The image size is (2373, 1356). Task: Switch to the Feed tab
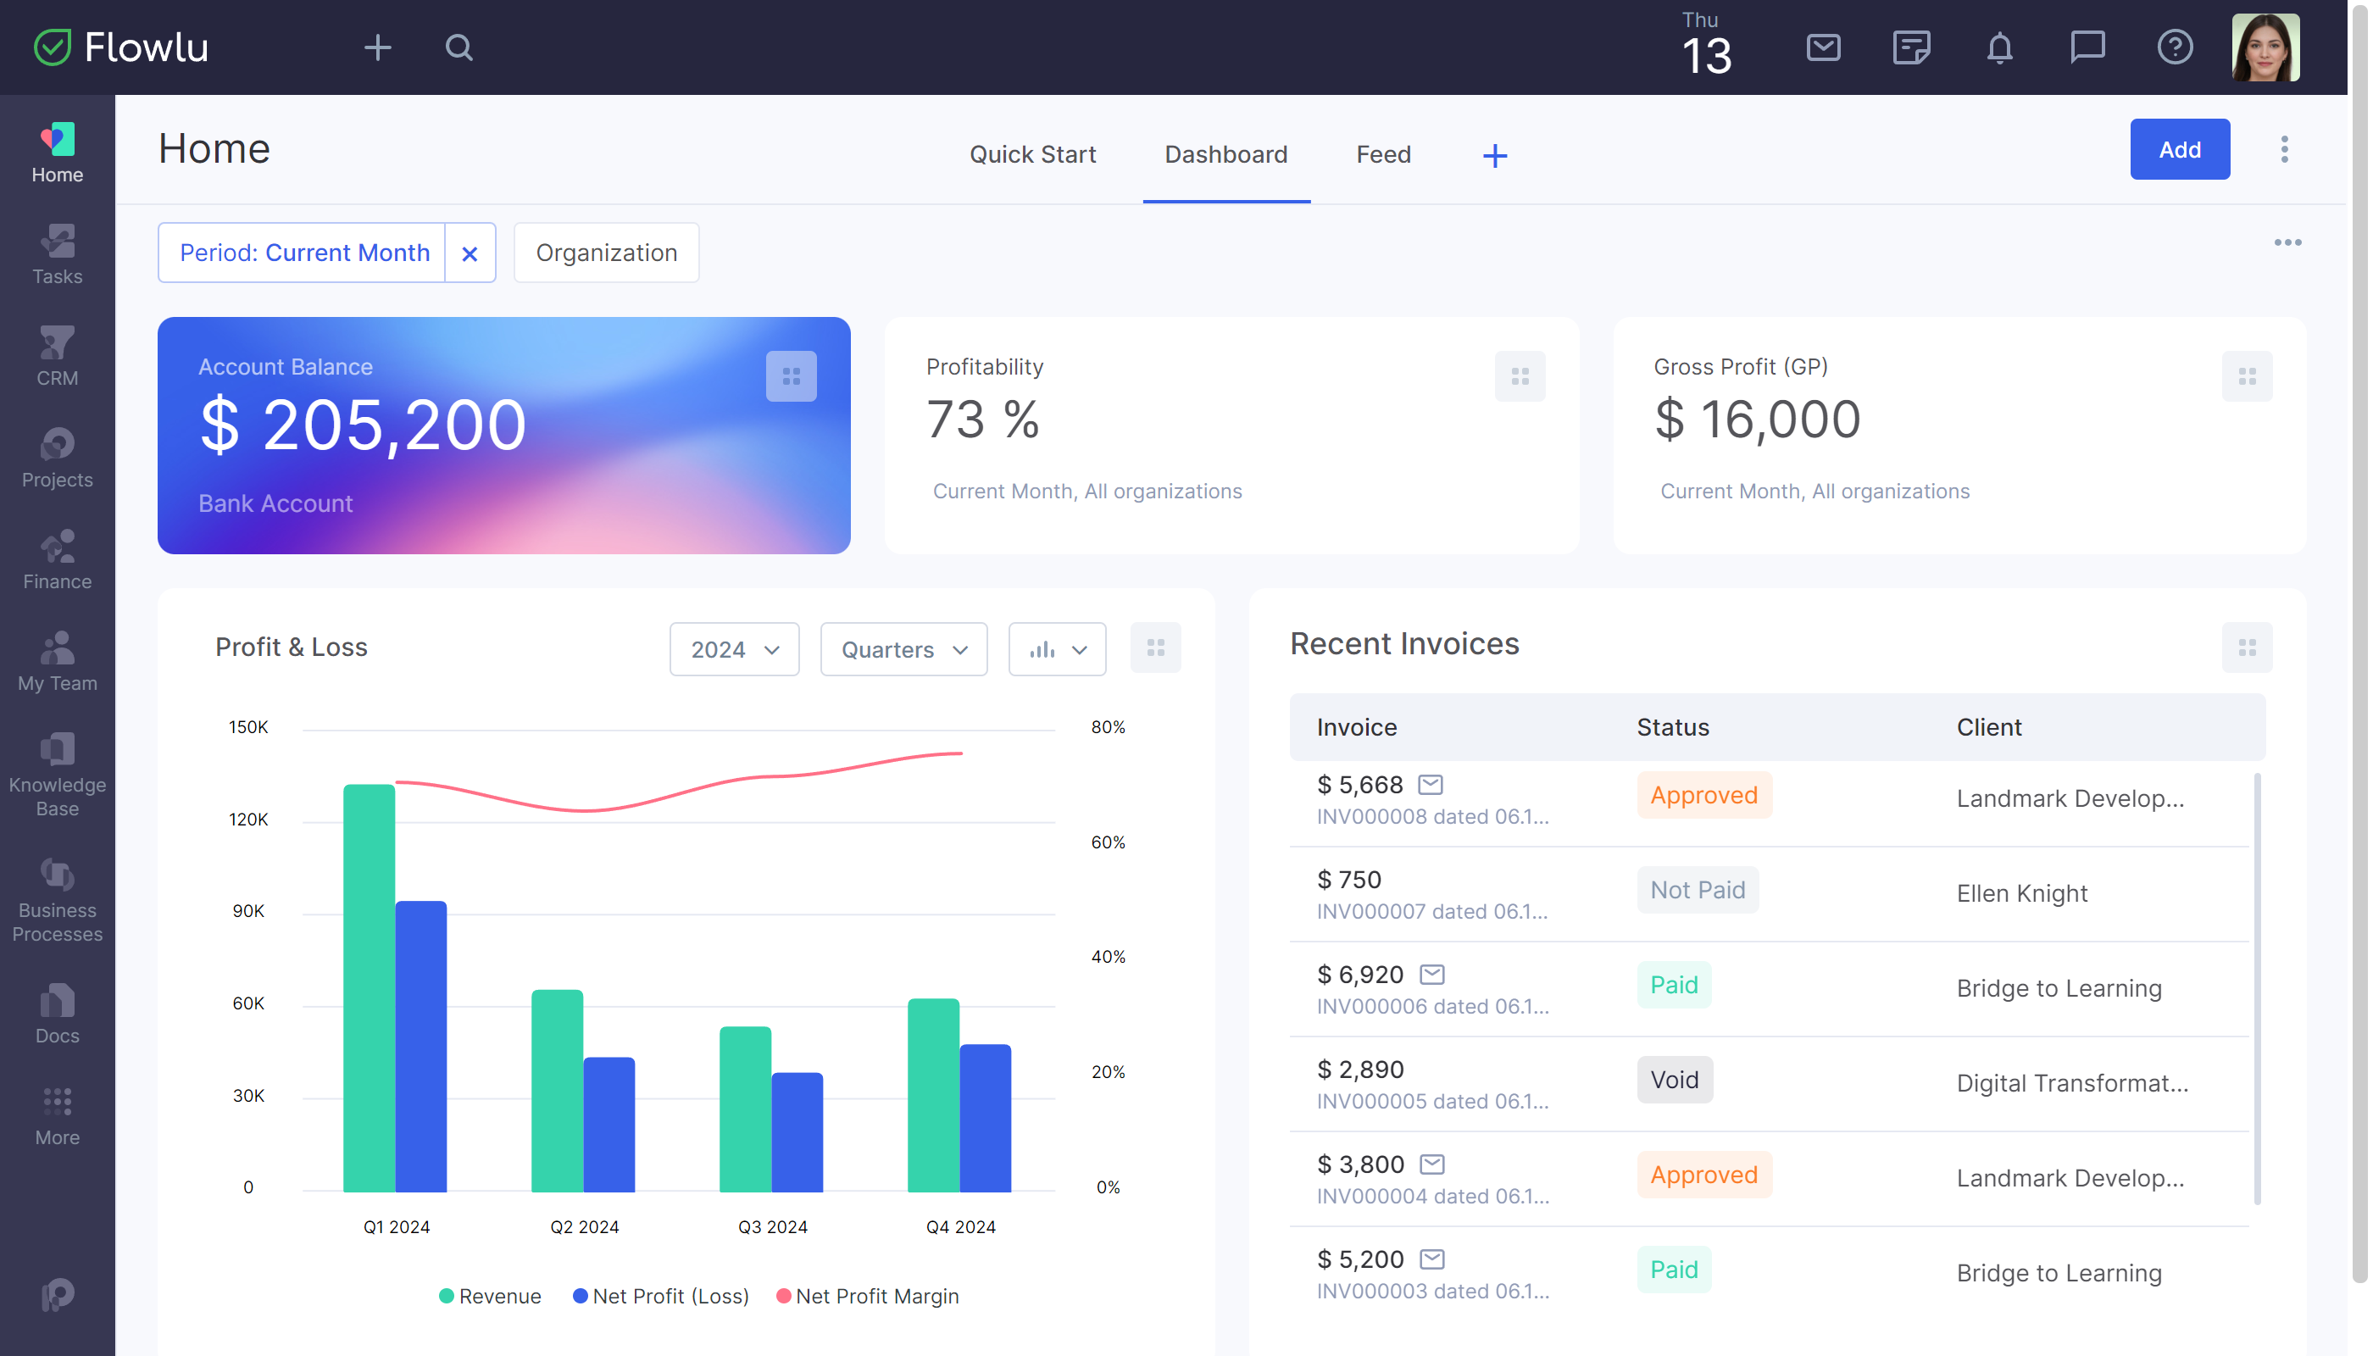click(x=1383, y=153)
